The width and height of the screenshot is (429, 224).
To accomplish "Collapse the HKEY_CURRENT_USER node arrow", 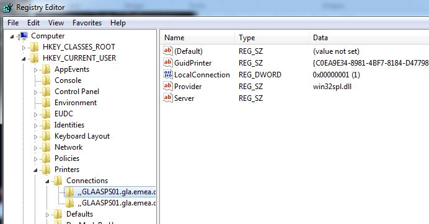I will (x=24, y=58).
